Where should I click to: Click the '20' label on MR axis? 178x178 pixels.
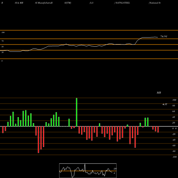coord(174,123)
